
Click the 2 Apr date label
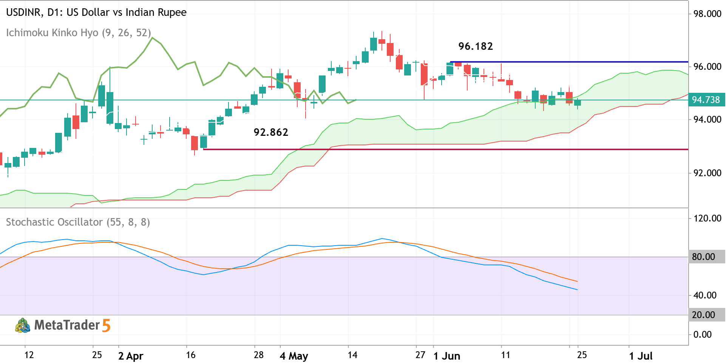(131, 356)
